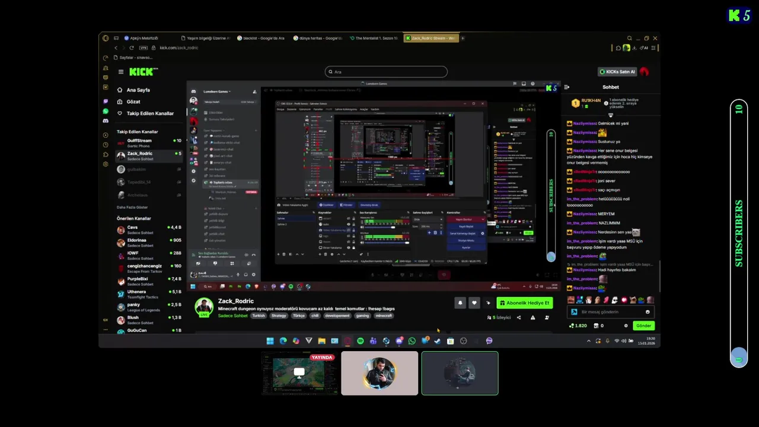Open WhatsApp in Opera sidebar
Viewport: 759px width, 427px height.
pos(106,111)
